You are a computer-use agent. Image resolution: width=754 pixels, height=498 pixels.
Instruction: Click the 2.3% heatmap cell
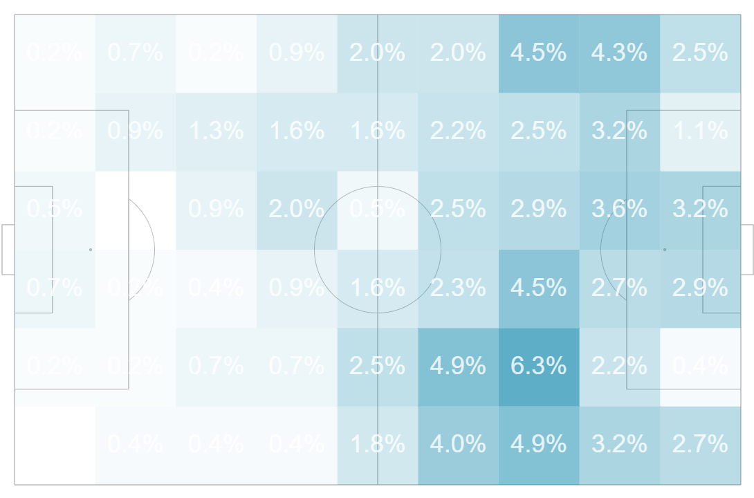[x=458, y=289]
